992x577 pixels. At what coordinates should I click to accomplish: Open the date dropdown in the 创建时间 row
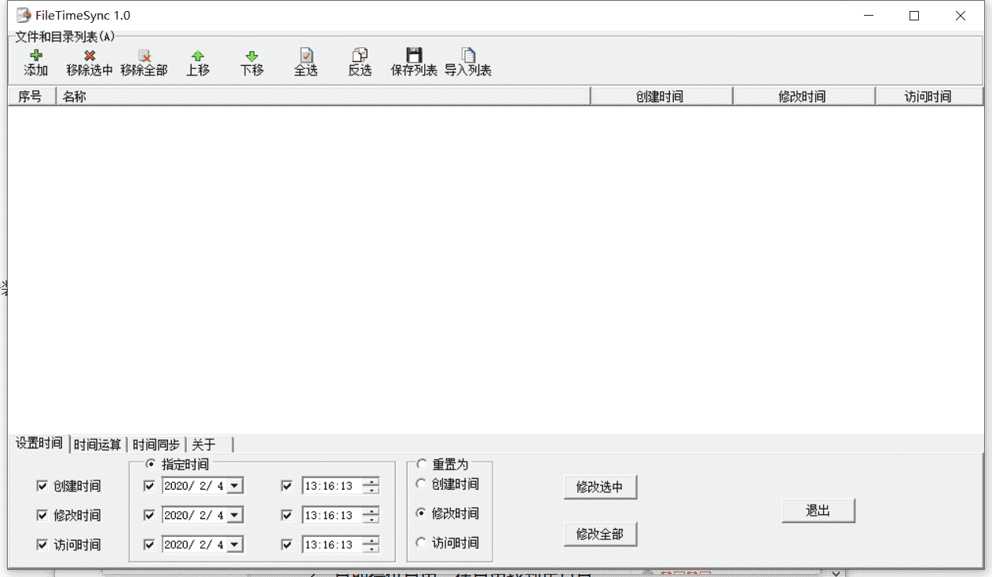pos(235,486)
